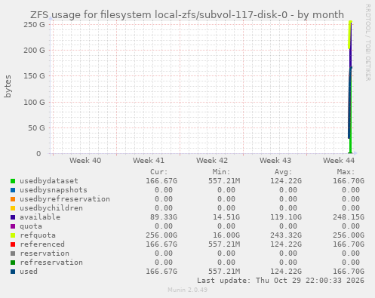Click the 'refquota' legend label
The height and width of the screenshot is (298, 375).
click(x=38, y=235)
